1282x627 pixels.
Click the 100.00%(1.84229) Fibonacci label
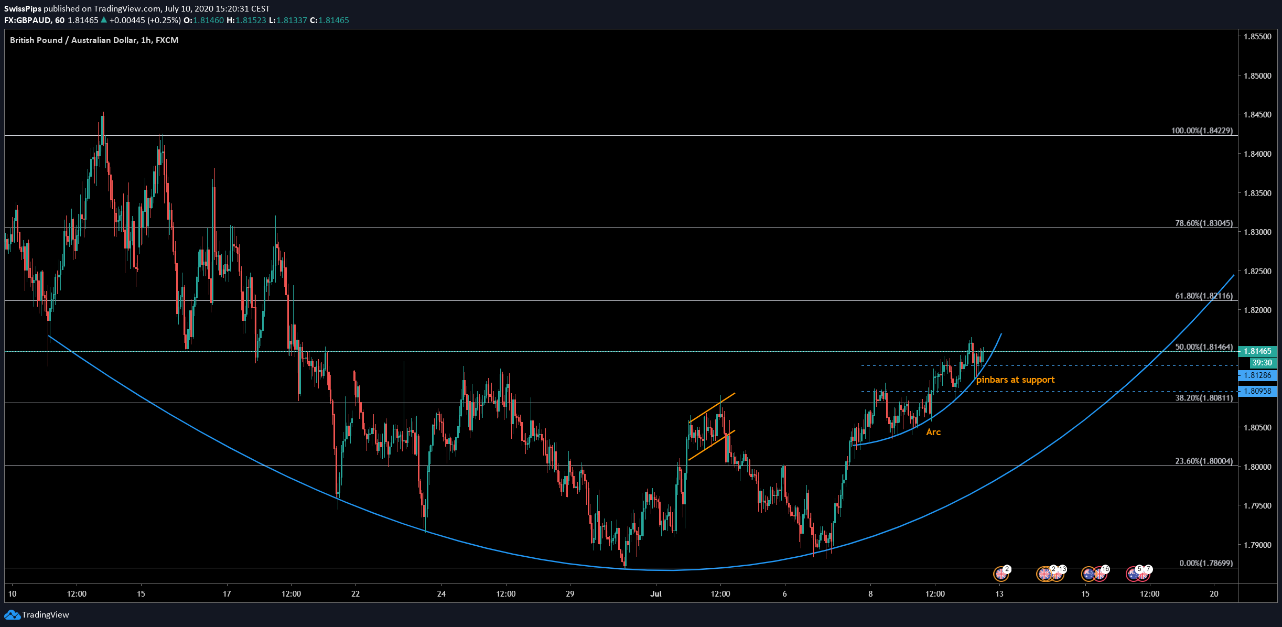(1202, 131)
